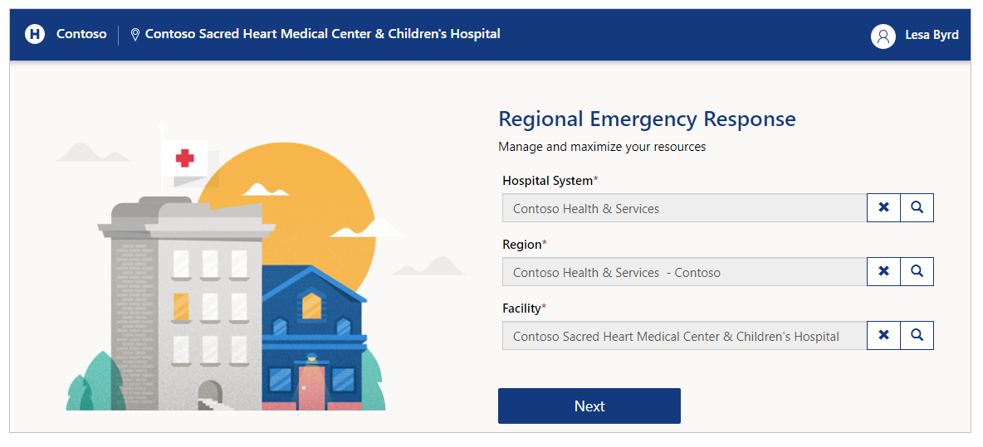
Task: Click the Contoso H logo icon
Action: click(x=35, y=34)
